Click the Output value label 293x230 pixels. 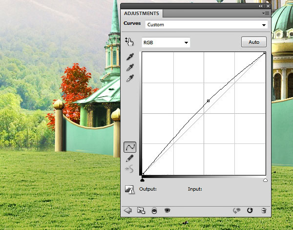click(148, 189)
